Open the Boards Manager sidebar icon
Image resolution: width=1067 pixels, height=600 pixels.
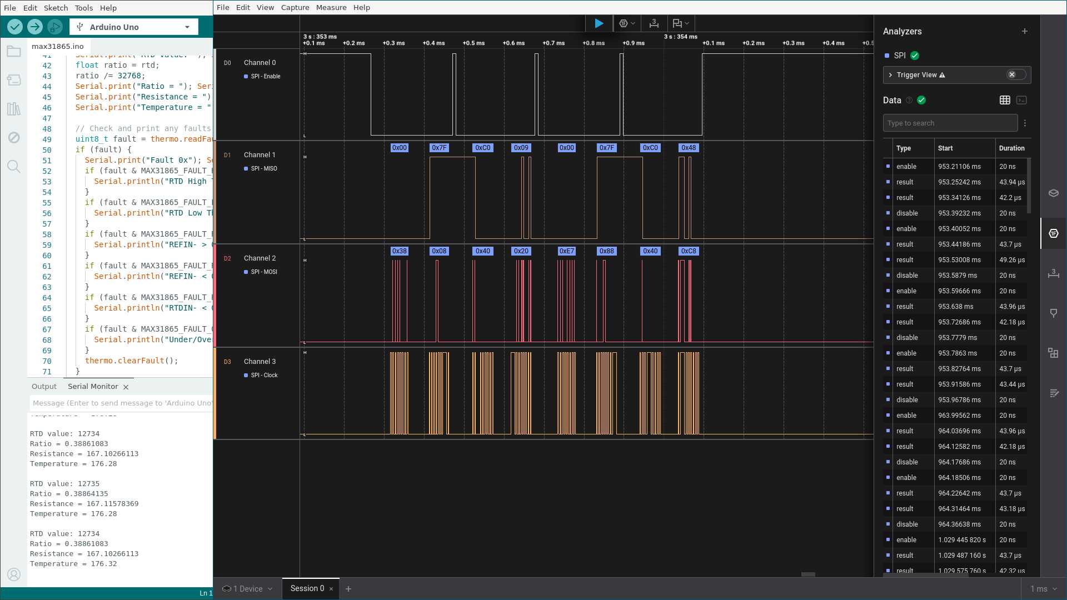[x=14, y=80]
